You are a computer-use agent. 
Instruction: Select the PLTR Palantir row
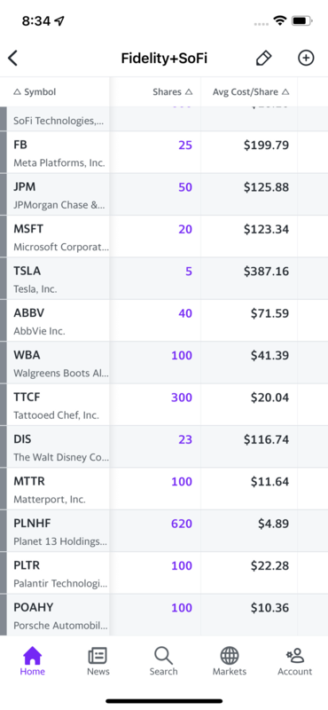pyautogui.click(x=164, y=572)
